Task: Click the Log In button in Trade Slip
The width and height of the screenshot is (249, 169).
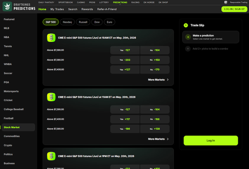Action: 211,140
